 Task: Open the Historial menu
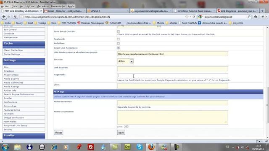pyautogui.click(x=30, y=6)
